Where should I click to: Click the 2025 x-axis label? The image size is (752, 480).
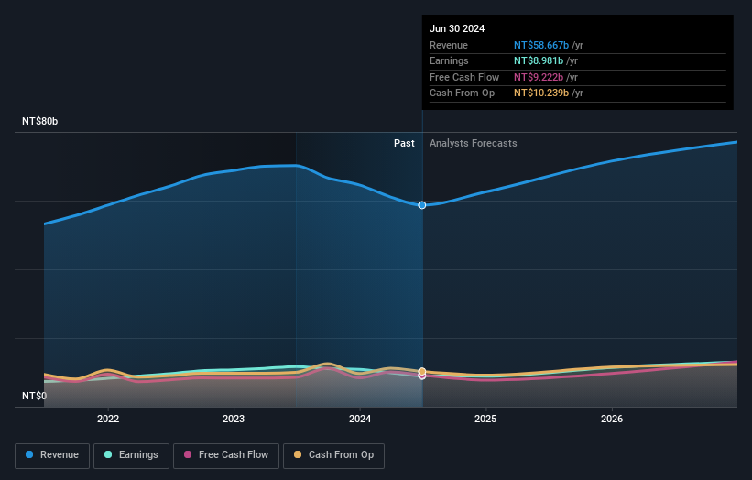point(485,419)
